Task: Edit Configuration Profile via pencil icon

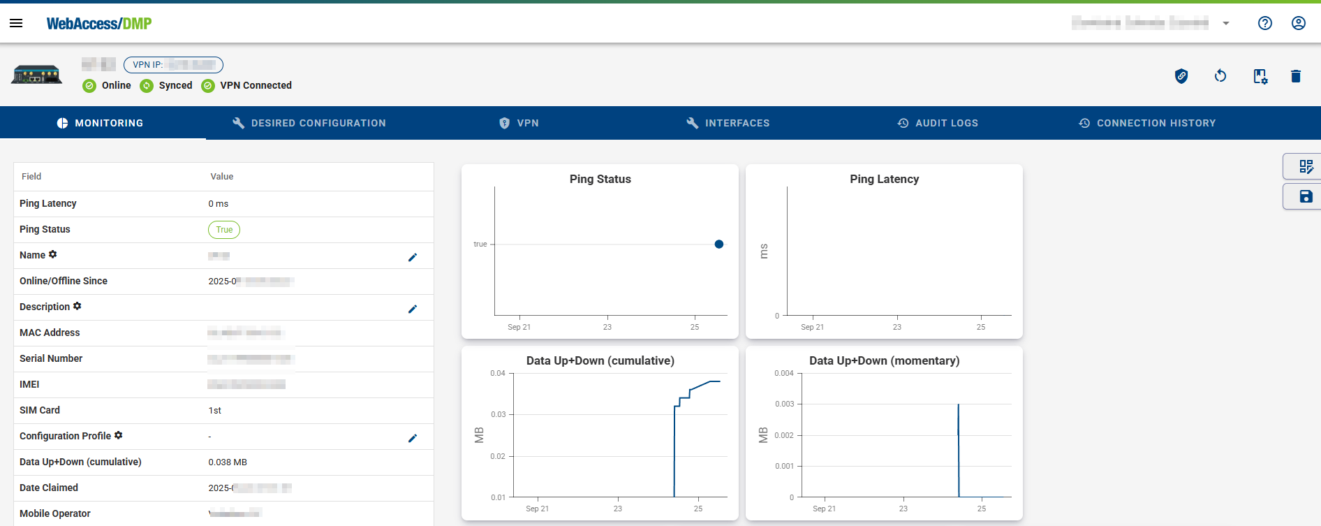Action: point(413,438)
